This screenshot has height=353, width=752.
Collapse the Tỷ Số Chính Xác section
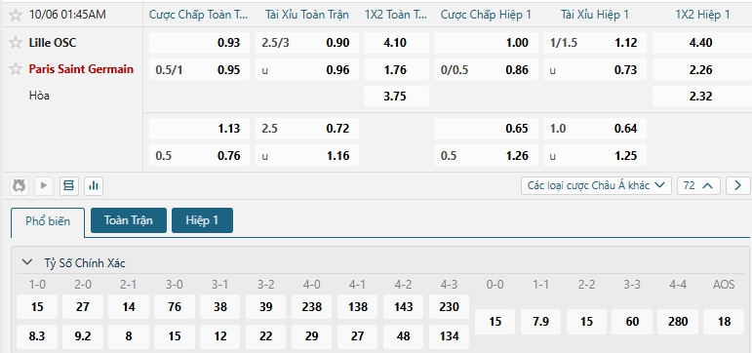coord(27,262)
